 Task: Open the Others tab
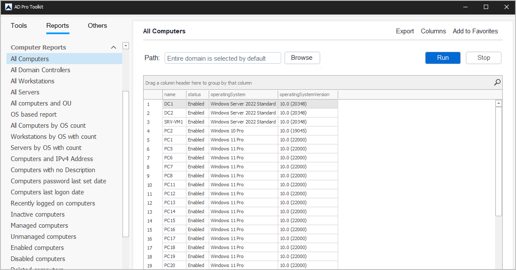tap(97, 26)
